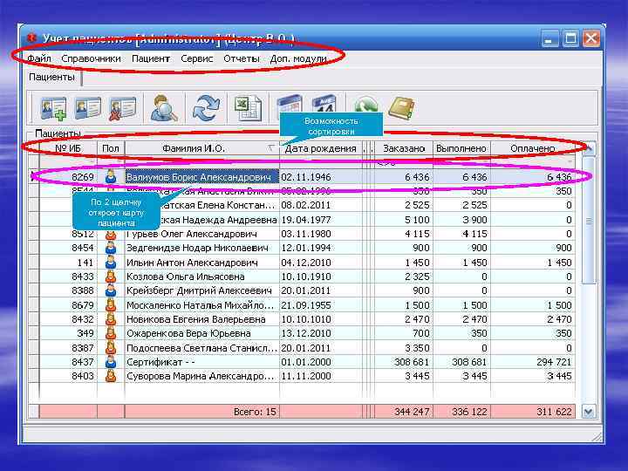This screenshot has width=628, height=471.
Task: Click the delete patient card icon
Action: click(122, 108)
